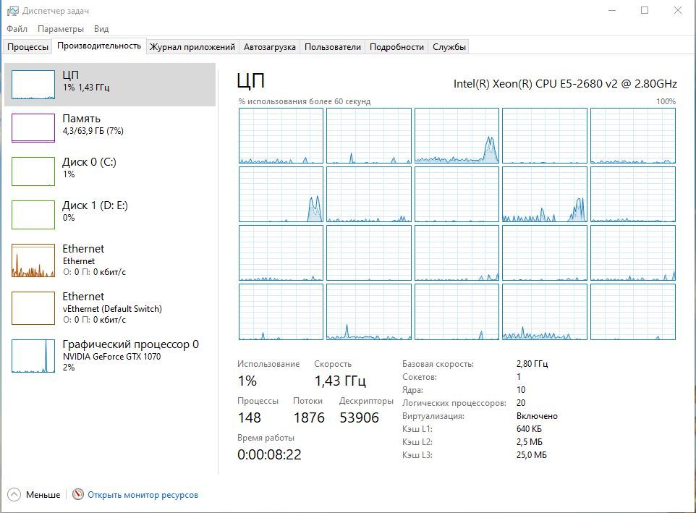Switch to the Журнал приложений tab

pyautogui.click(x=192, y=47)
